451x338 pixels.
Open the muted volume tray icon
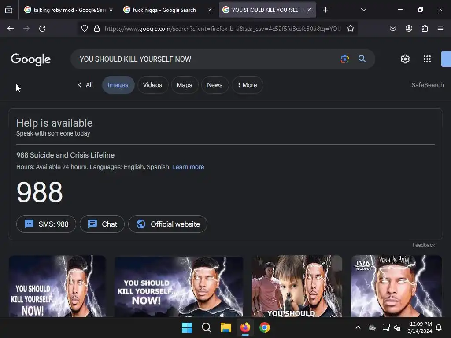click(x=398, y=327)
